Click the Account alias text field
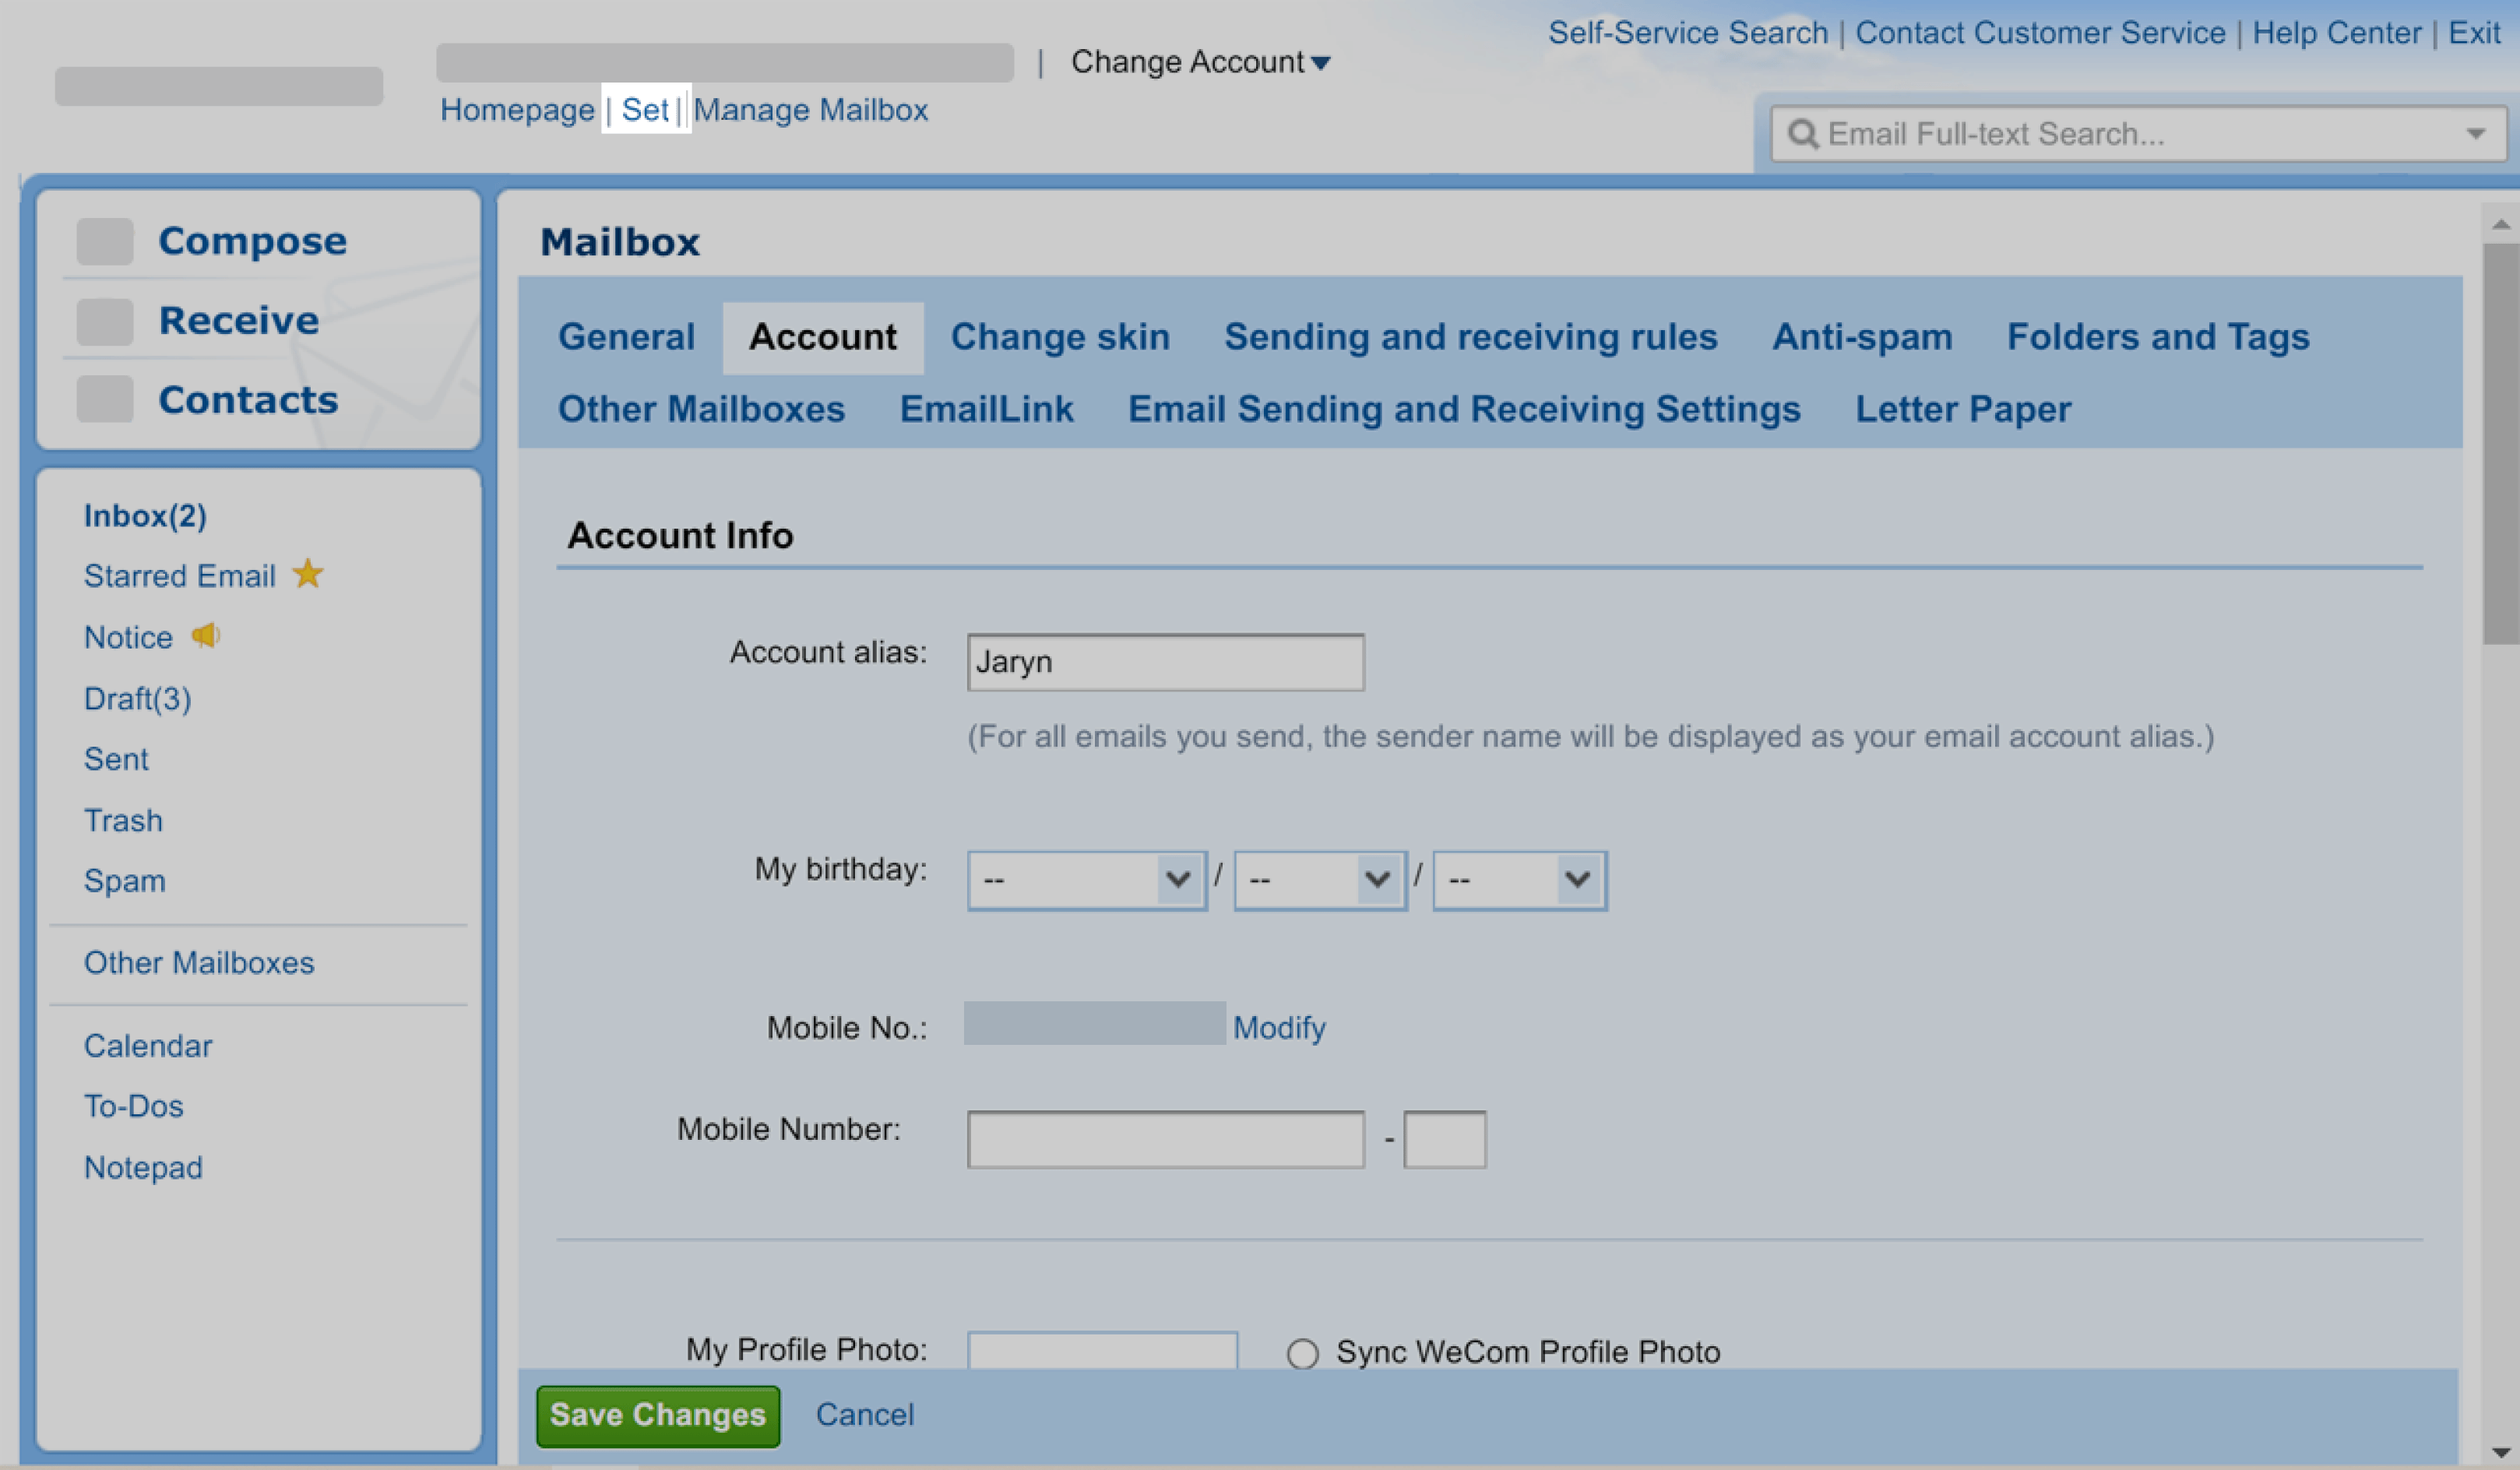The image size is (2520, 1470). [1165, 662]
